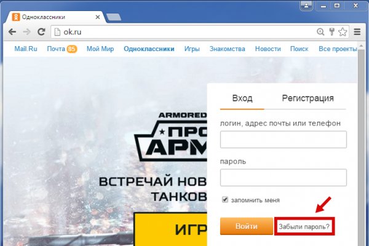Click the zoom magnifier icon in address bar
Image resolution: width=369 pixels, height=246 pixels.
tap(320, 31)
